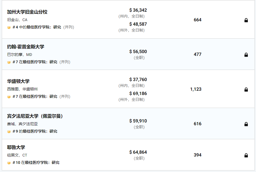Click lock icon in 宾夕法尼亚大学 row
Screen dimensions: 256x172
246,124
